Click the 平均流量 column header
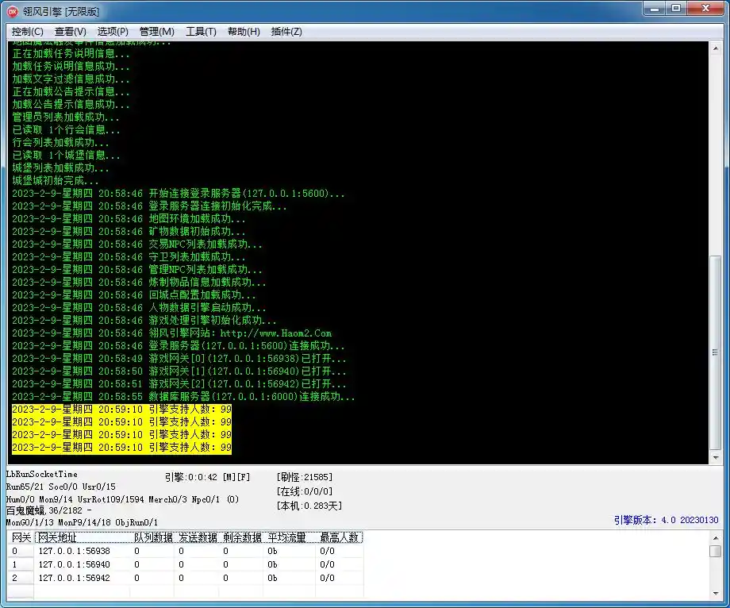Screen dimensions: 730x608 (290, 537)
